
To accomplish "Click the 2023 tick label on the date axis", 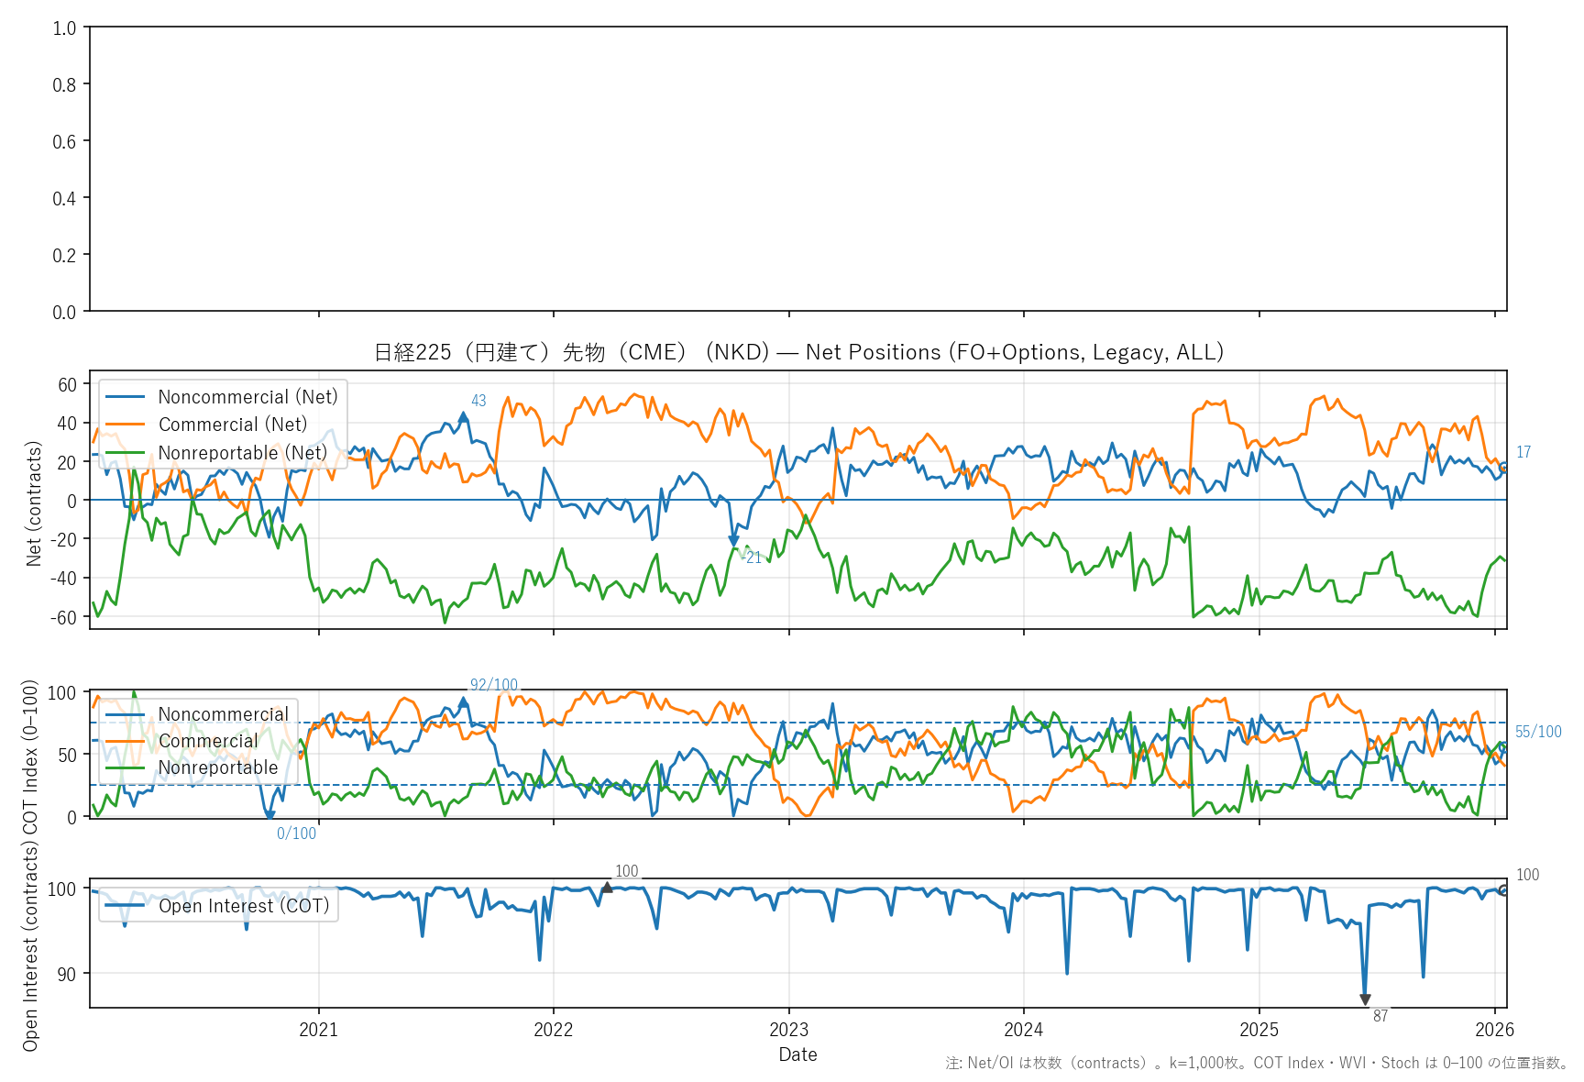I will [788, 1030].
